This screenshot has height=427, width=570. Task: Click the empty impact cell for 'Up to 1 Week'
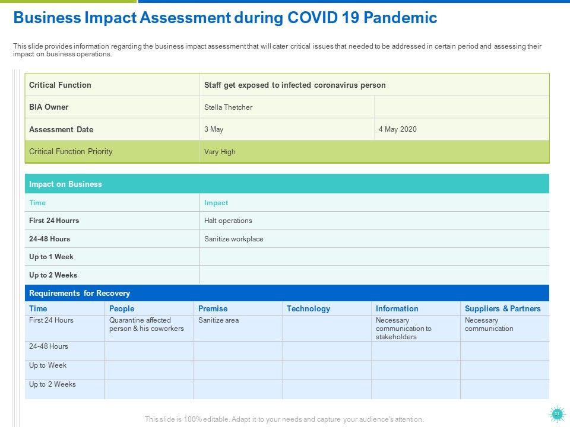coord(374,257)
